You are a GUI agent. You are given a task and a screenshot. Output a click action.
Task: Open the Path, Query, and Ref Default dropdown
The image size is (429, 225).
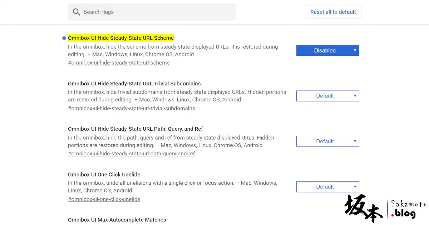[x=327, y=141]
